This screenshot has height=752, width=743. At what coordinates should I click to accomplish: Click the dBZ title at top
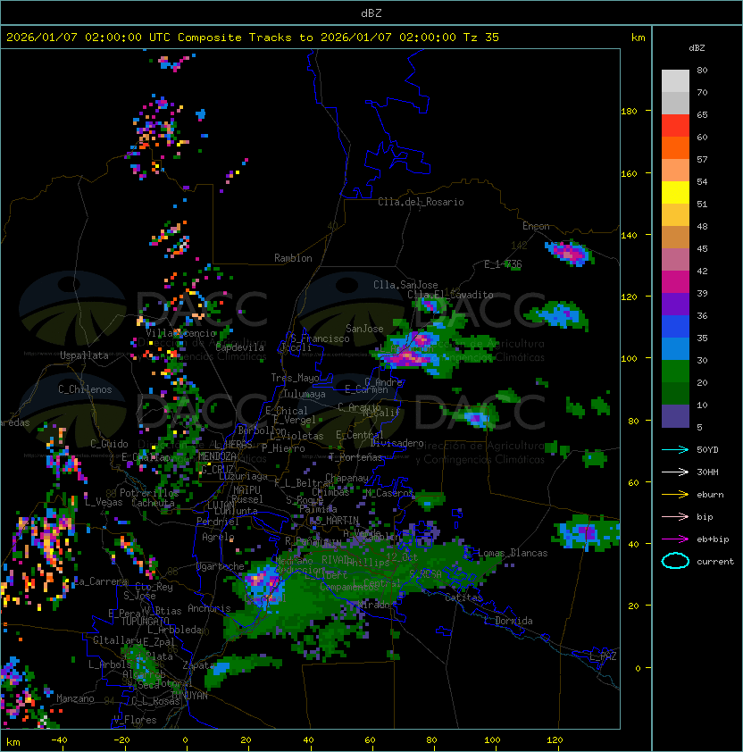pos(371,13)
